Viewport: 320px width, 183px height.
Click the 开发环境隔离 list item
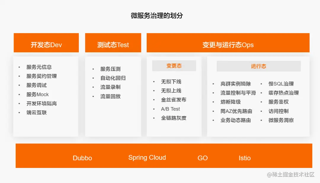point(42,103)
